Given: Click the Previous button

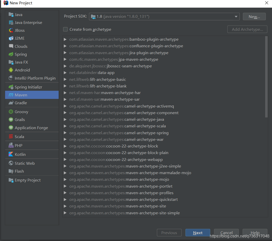Looking at the screenshot, I should click(x=169, y=233).
